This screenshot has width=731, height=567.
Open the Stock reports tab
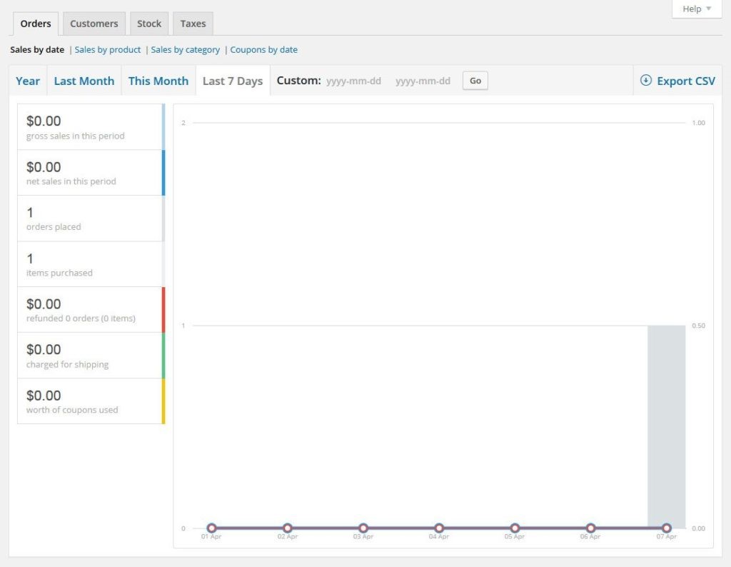(x=149, y=24)
